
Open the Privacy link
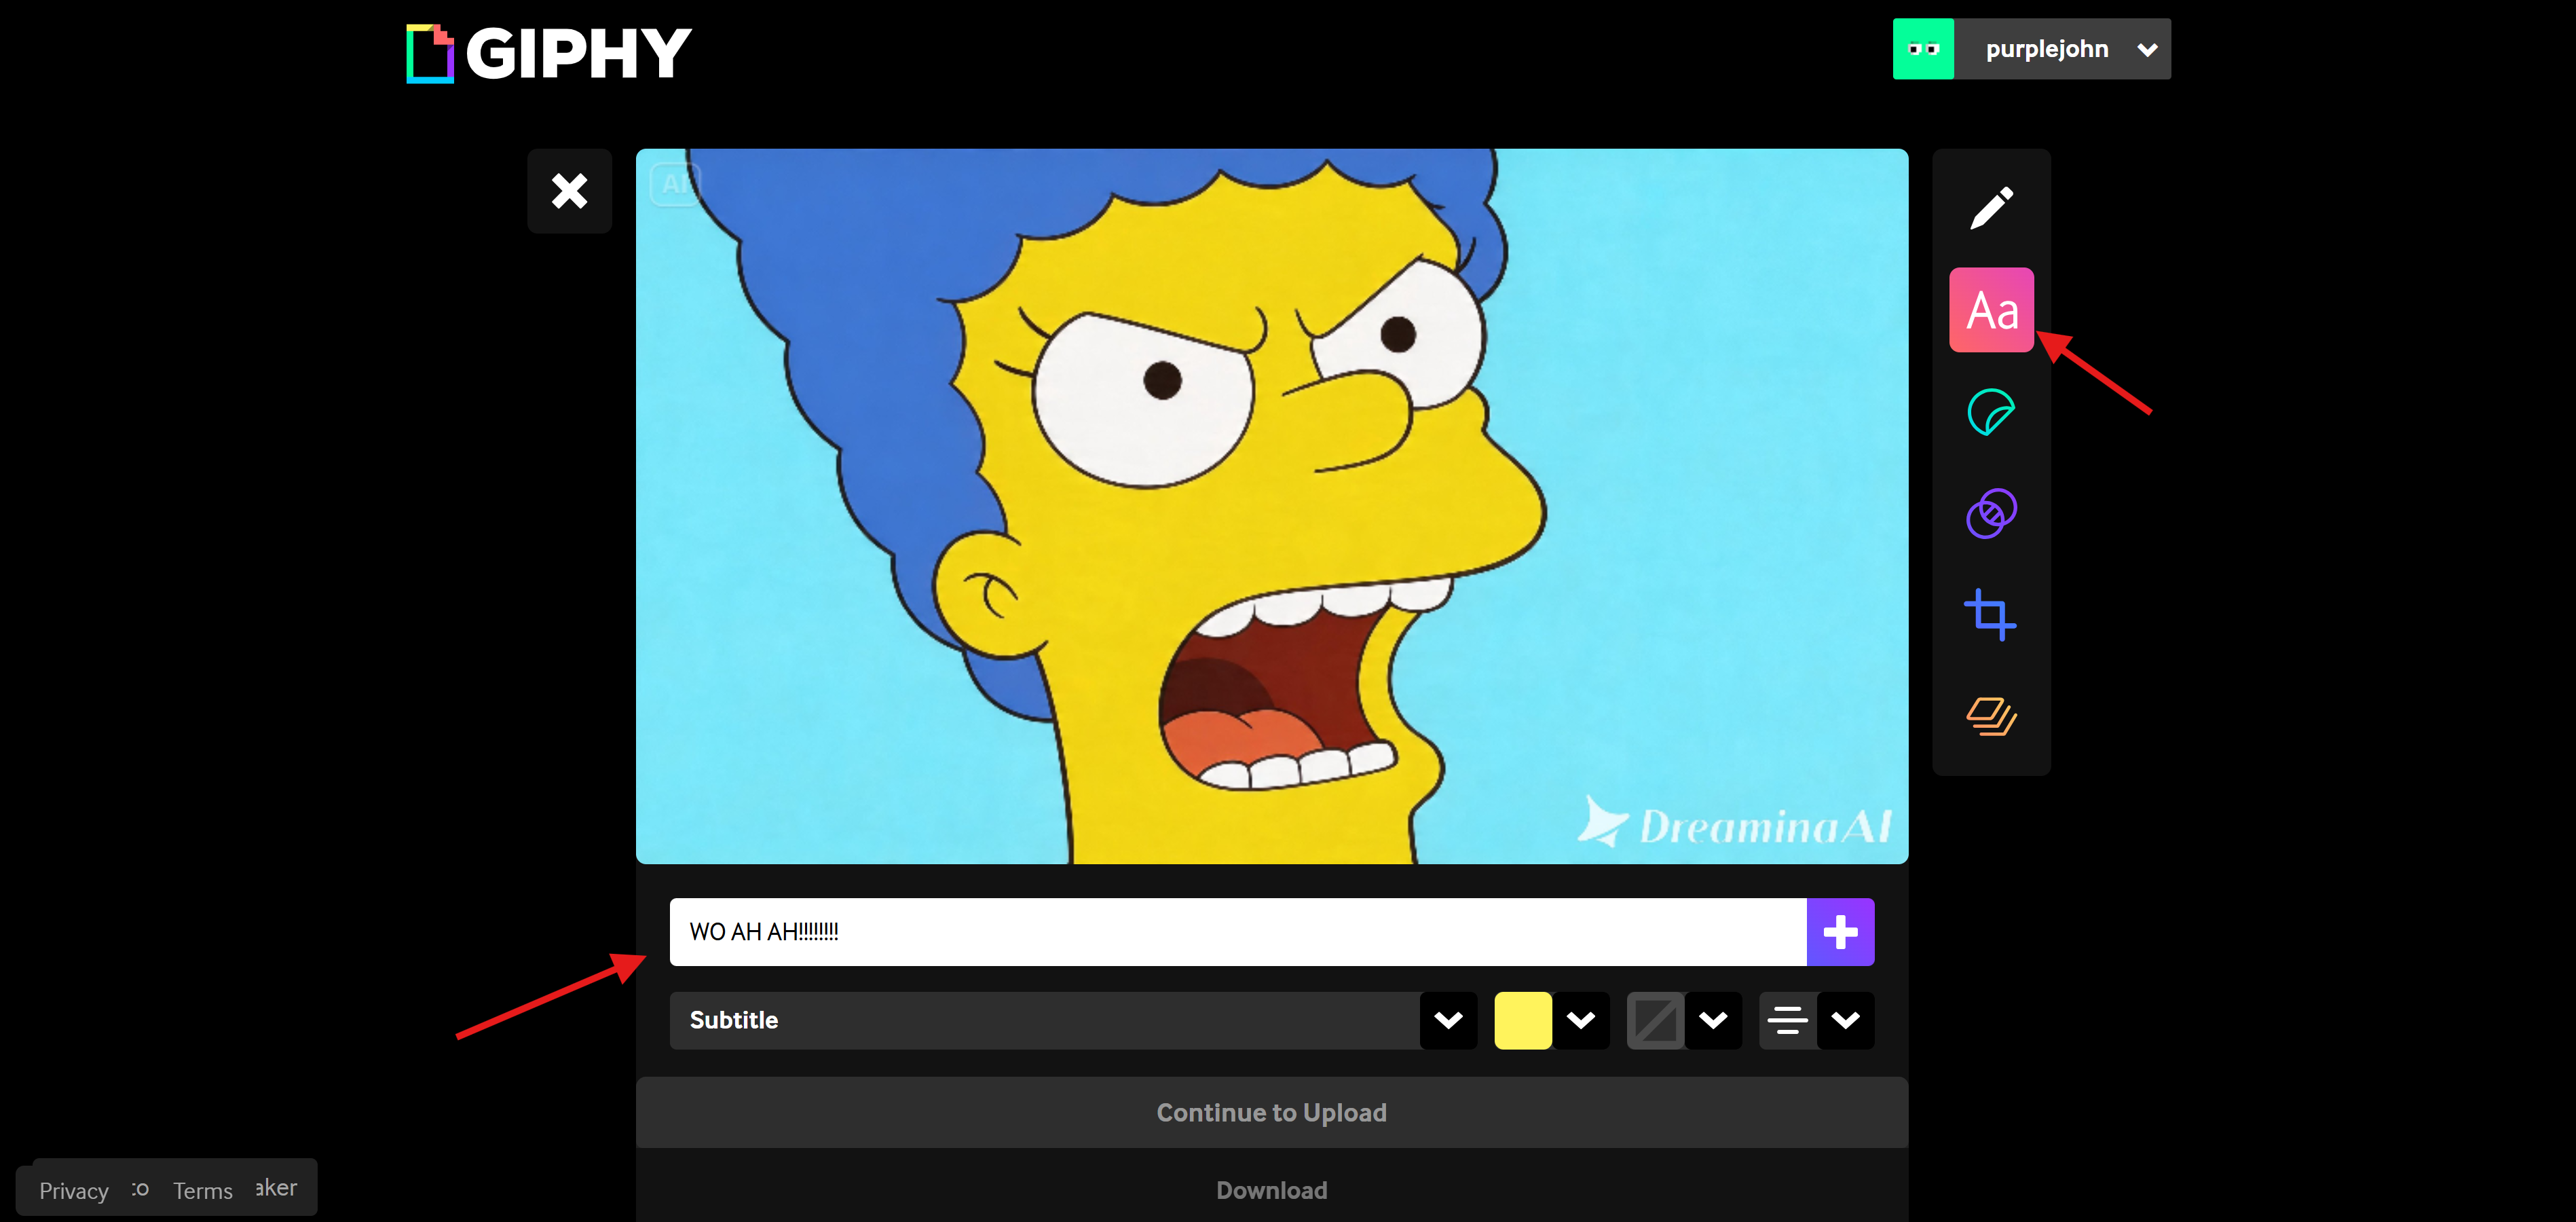[x=74, y=1191]
